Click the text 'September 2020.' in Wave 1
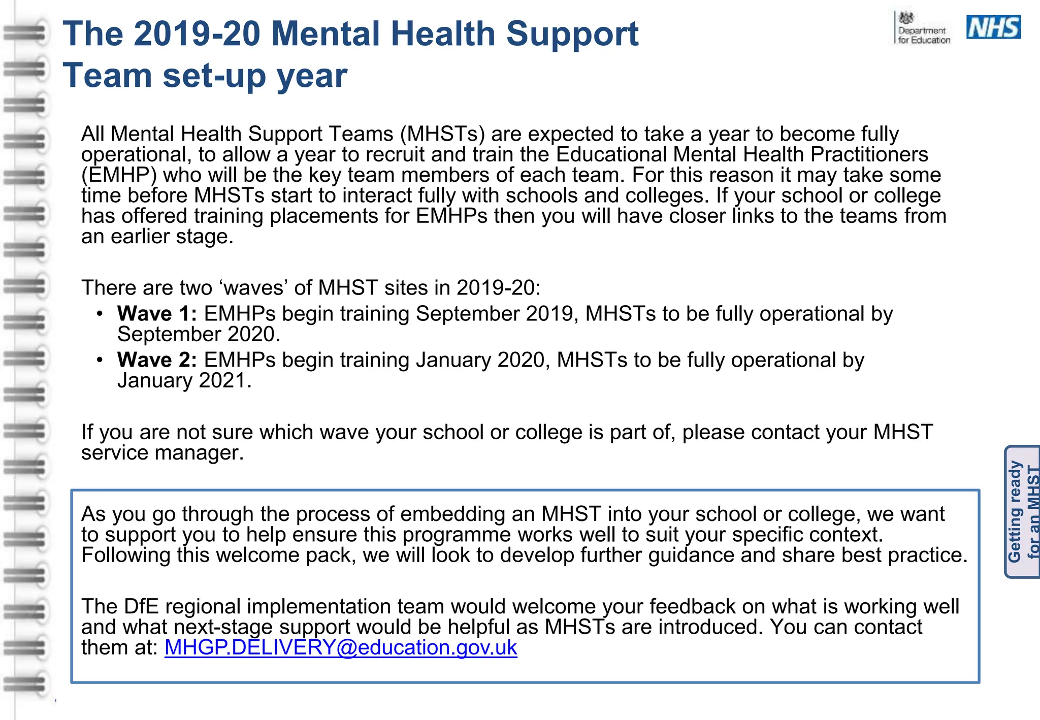 [199, 334]
